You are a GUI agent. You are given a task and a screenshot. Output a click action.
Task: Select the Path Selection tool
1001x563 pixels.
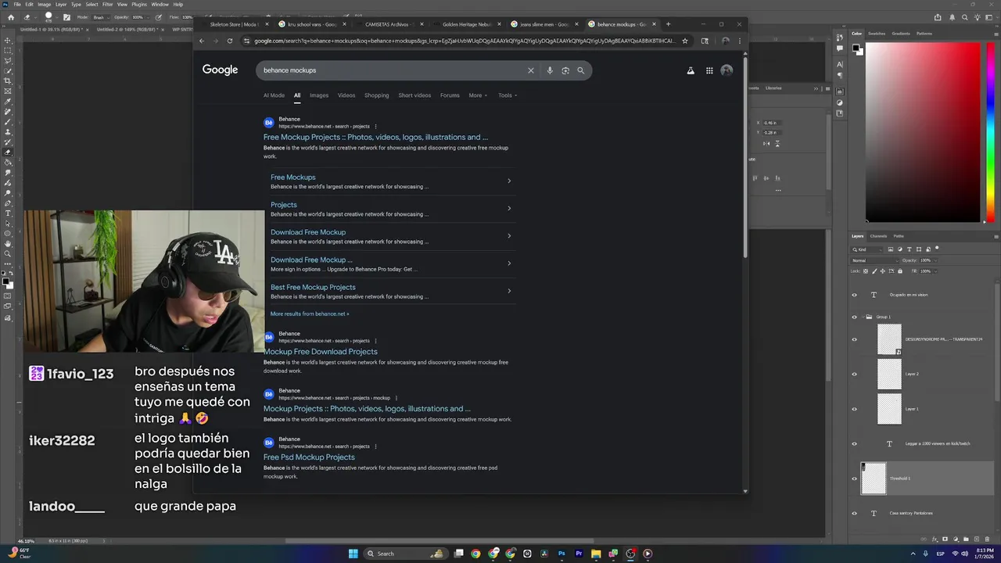point(8,224)
